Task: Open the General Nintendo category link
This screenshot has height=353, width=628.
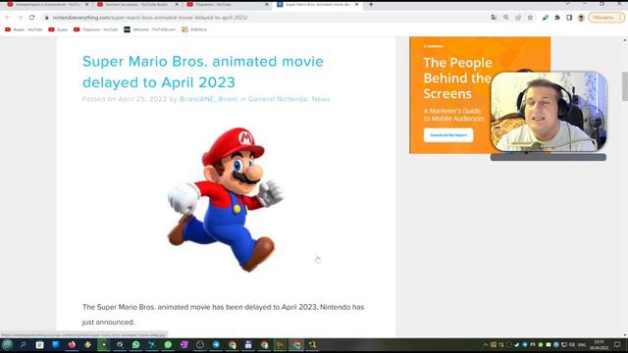Action: 278,99
